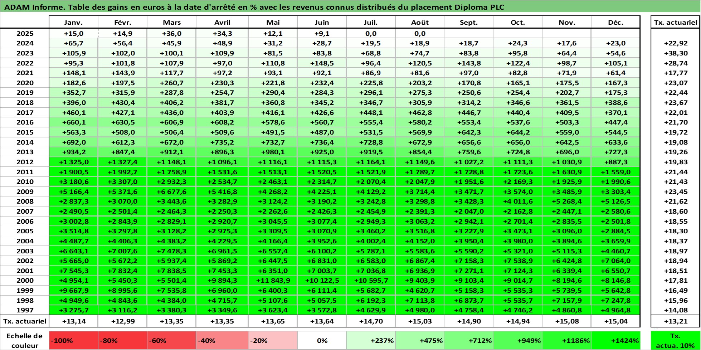The image size is (701, 350).
Task: Click cell +7 538,9 in the 2002 row
Action: tap(518, 261)
